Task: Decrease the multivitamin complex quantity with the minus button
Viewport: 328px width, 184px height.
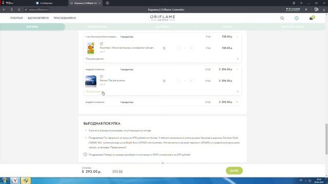Action: click(178, 48)
